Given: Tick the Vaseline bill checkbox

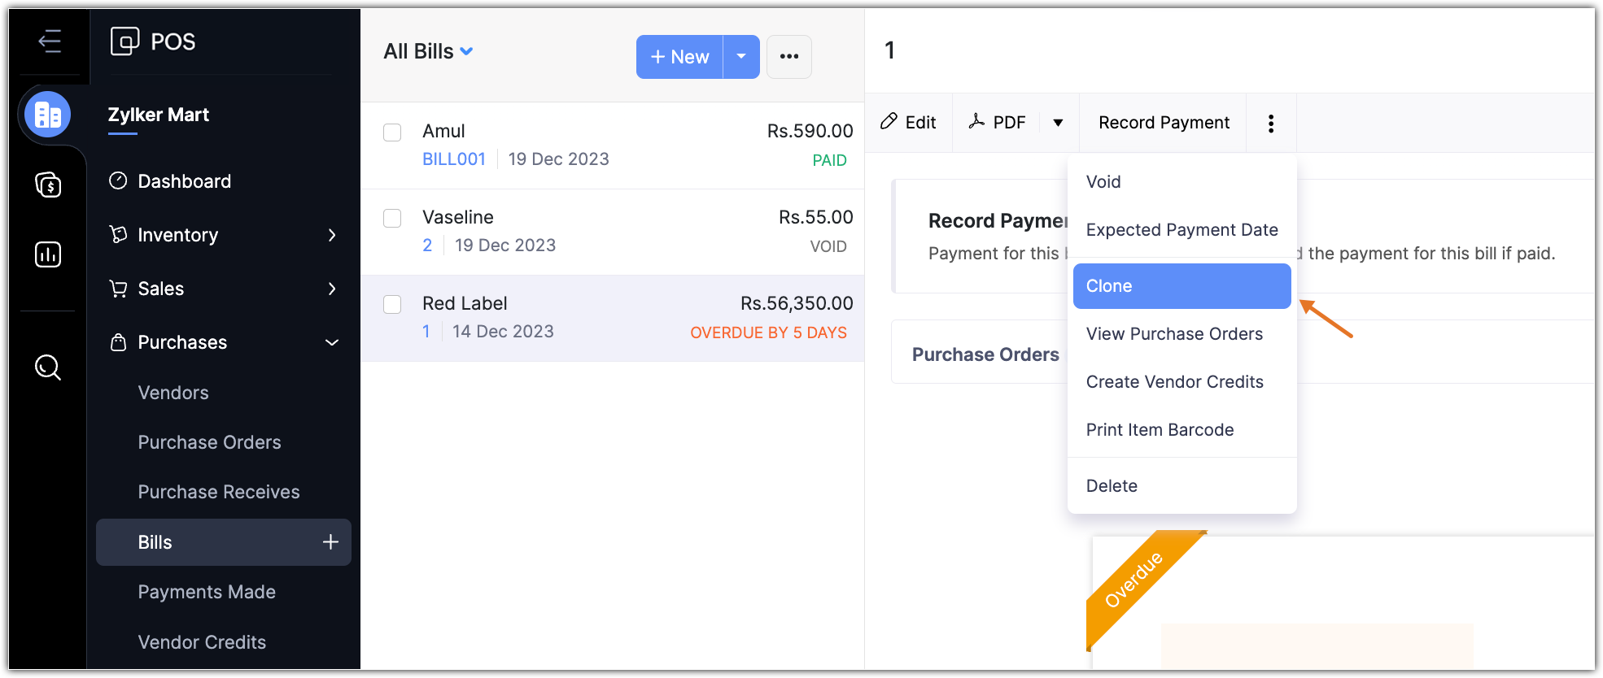Looking at the screenshot, I should click(392, 219).
